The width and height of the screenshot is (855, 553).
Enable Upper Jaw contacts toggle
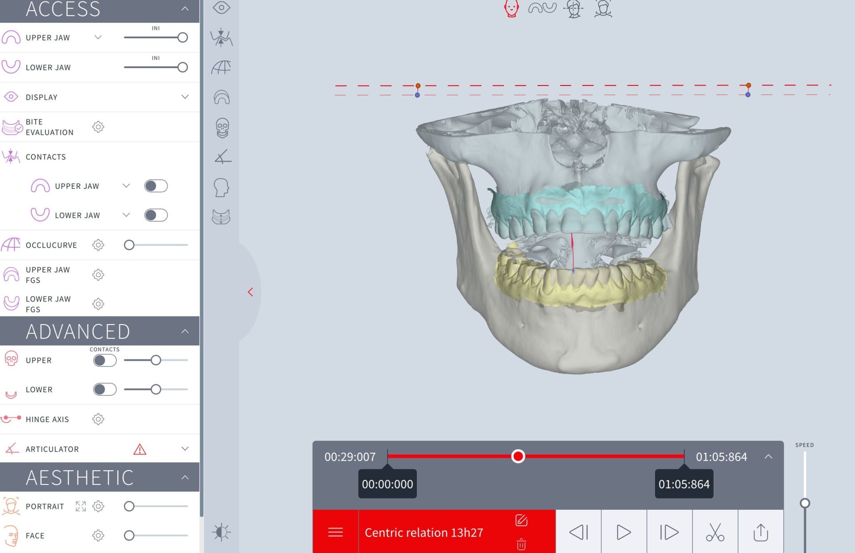coord(156,186)
